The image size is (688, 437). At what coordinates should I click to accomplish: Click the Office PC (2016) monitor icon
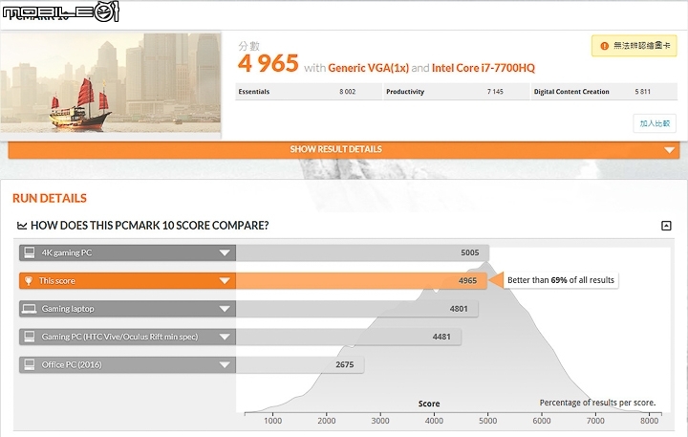point(30,364)
